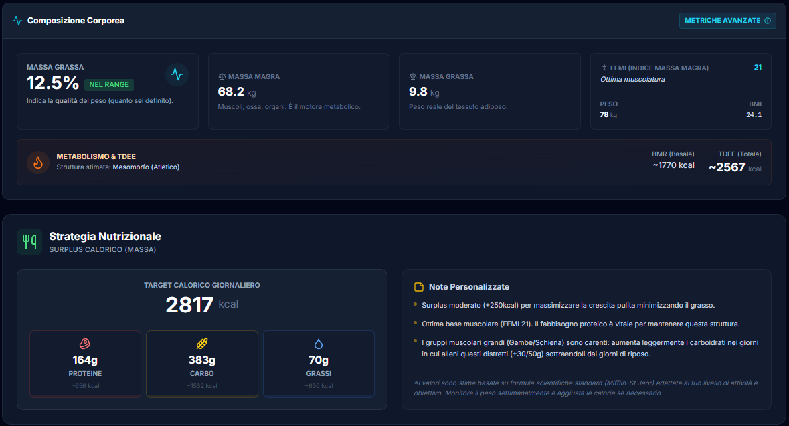Click the 68.2 kg lean mass value
Image resolution: width=789 pixels, height=426 pixels.
[237, 92]
